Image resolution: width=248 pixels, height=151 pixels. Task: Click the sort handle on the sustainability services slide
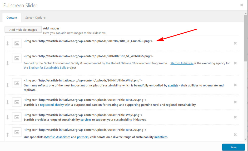[7, 117]
